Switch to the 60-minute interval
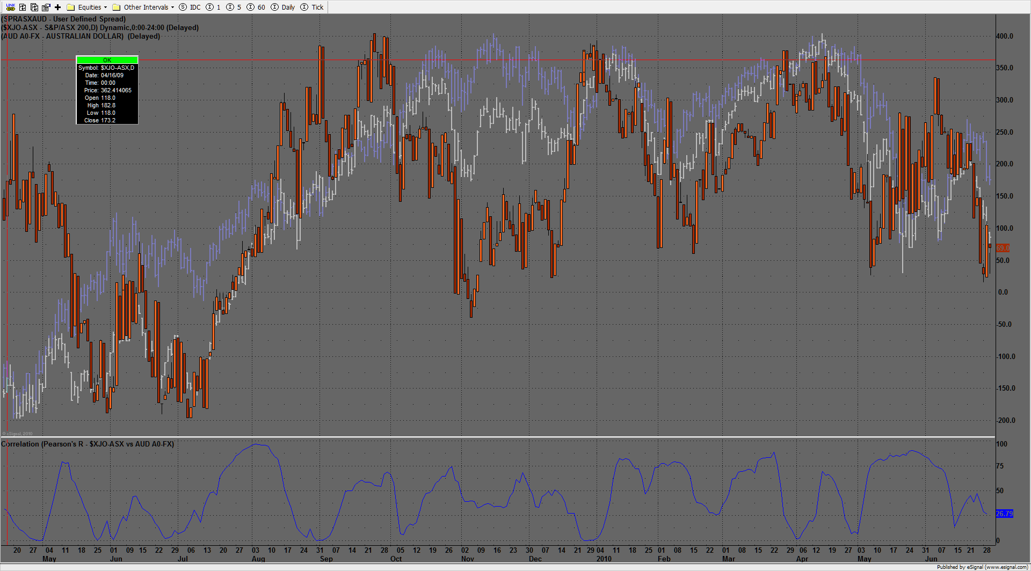This screenshot has height=571, width=1031. coord(262,8)
